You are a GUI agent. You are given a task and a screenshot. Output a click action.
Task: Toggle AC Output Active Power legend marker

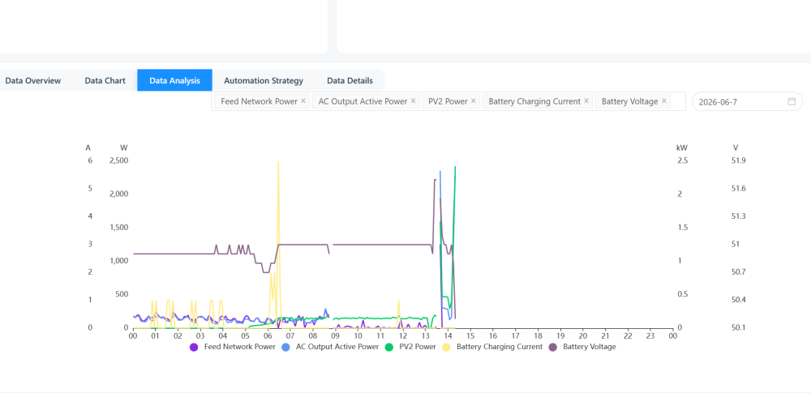285,347
